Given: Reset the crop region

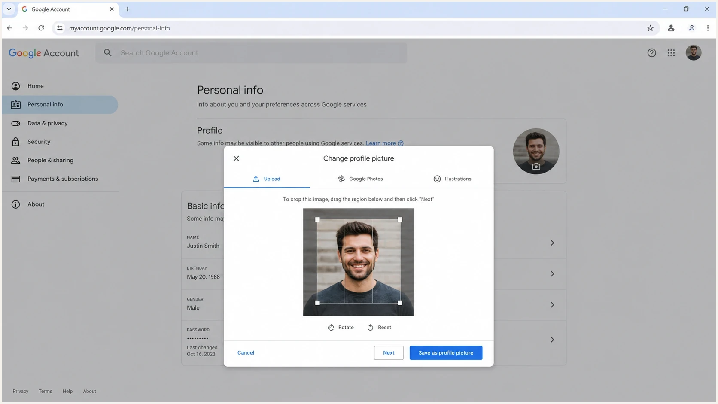Looking at the screenshot, I should [x=379, y=328].
